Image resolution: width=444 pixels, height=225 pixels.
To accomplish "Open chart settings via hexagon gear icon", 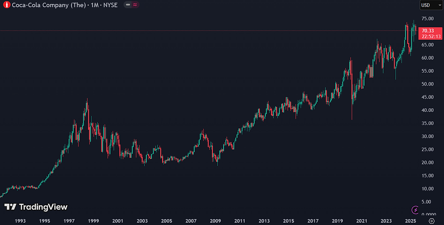I will click(x=431, y=221).
